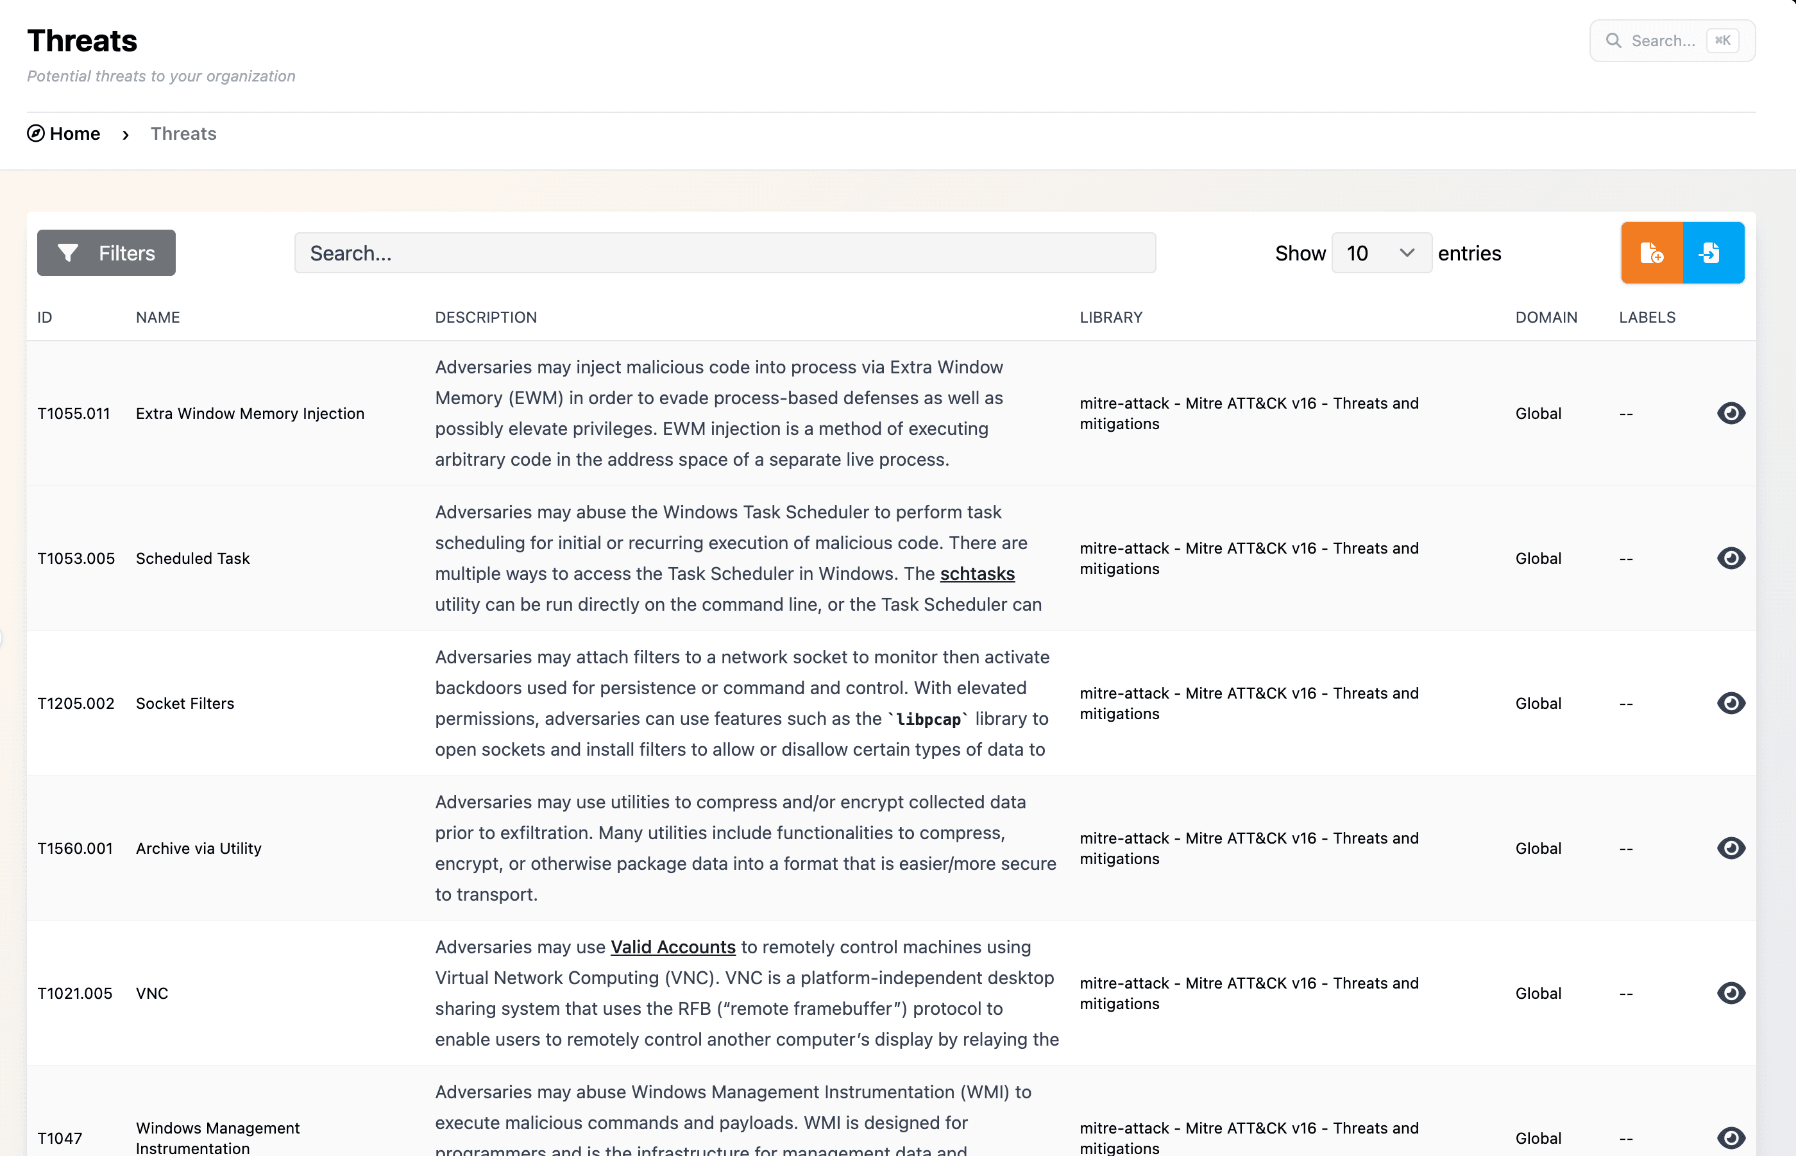This screenshot has height=1156, width=1796.
Task: Click the compass icon beside Home
Action: point(36,133)
